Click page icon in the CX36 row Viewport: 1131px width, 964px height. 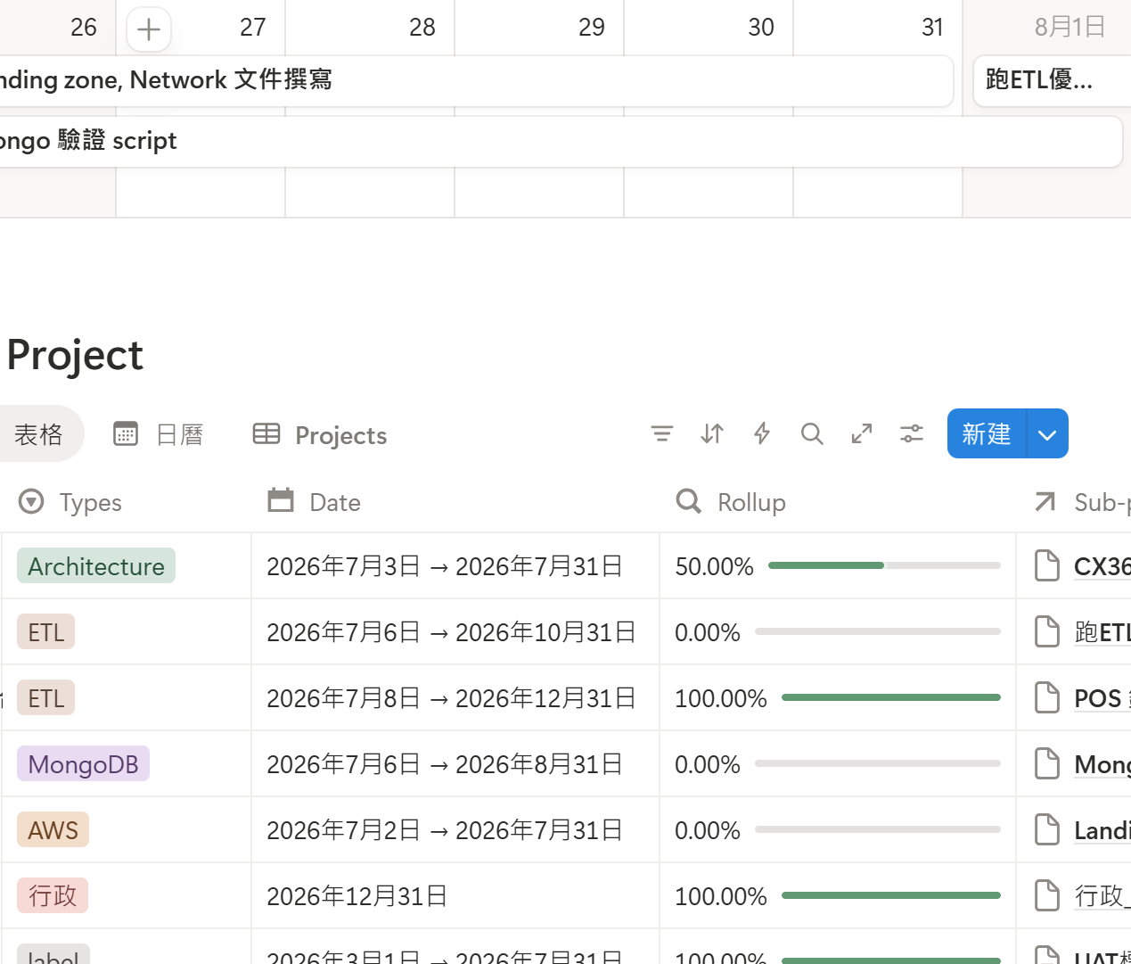1047,565
